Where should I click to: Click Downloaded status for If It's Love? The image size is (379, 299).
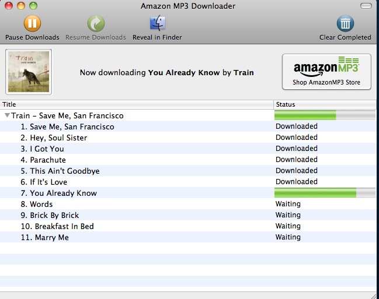click(296, 182)
